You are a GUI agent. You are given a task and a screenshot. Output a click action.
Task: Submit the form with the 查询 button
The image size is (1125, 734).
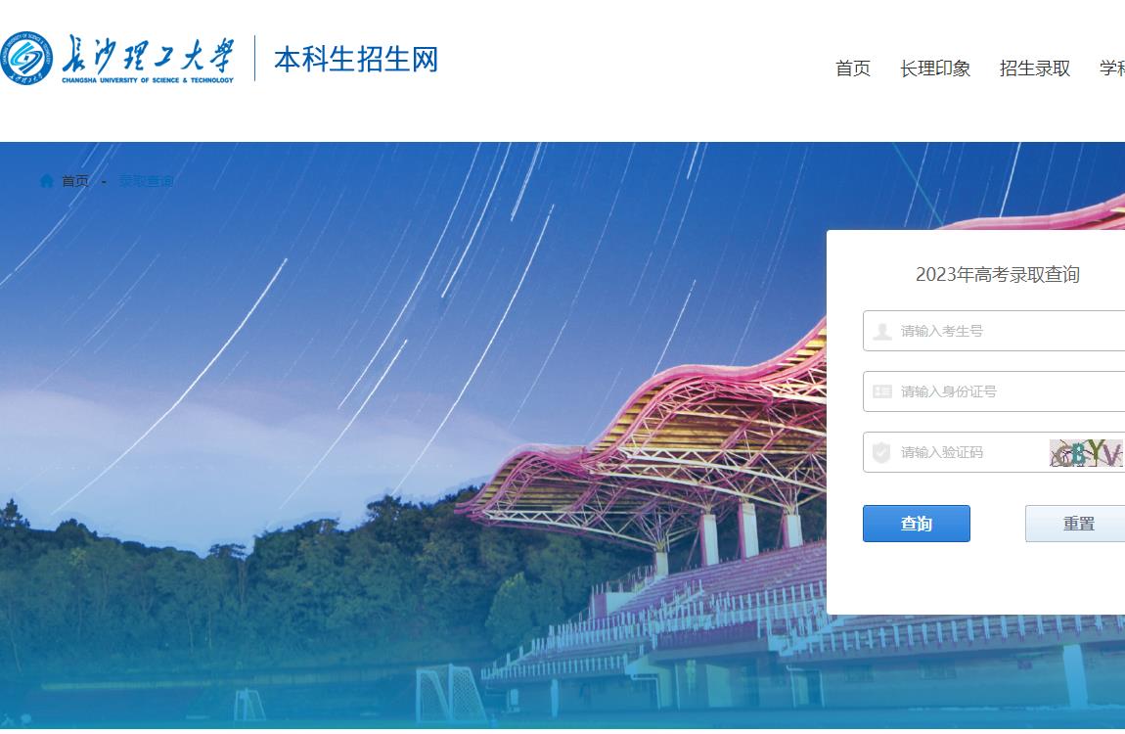(917, 524)
